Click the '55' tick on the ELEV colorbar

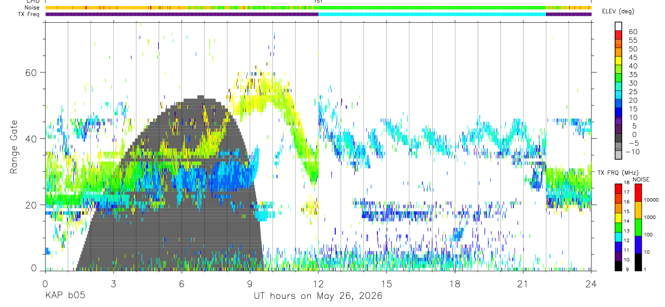(x=632, y=40)
